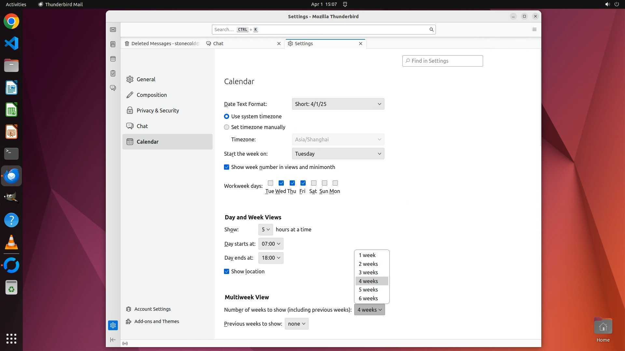
Task: Enable the Sat workweek day checkbox
Action: (313, 183)
